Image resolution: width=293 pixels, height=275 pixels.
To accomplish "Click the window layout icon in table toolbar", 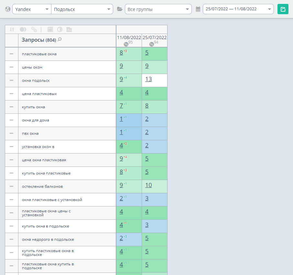I will click(x=50, y=29).
